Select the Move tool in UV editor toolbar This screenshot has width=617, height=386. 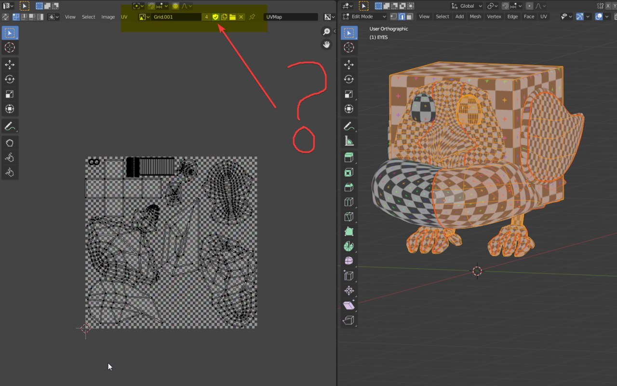click(10, 65)
